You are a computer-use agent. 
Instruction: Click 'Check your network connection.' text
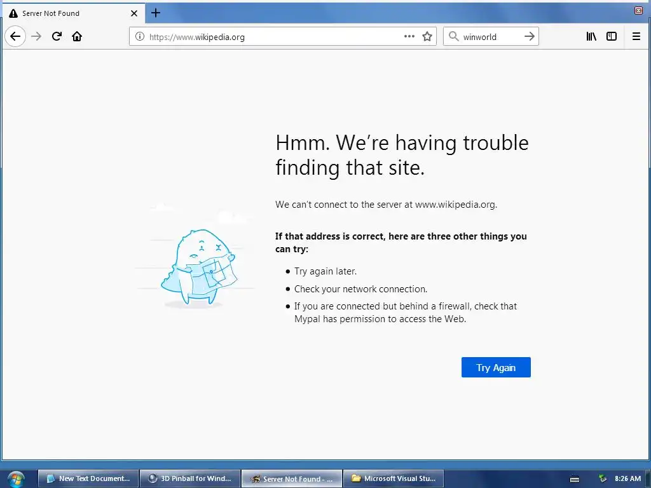tap(361, 289)
